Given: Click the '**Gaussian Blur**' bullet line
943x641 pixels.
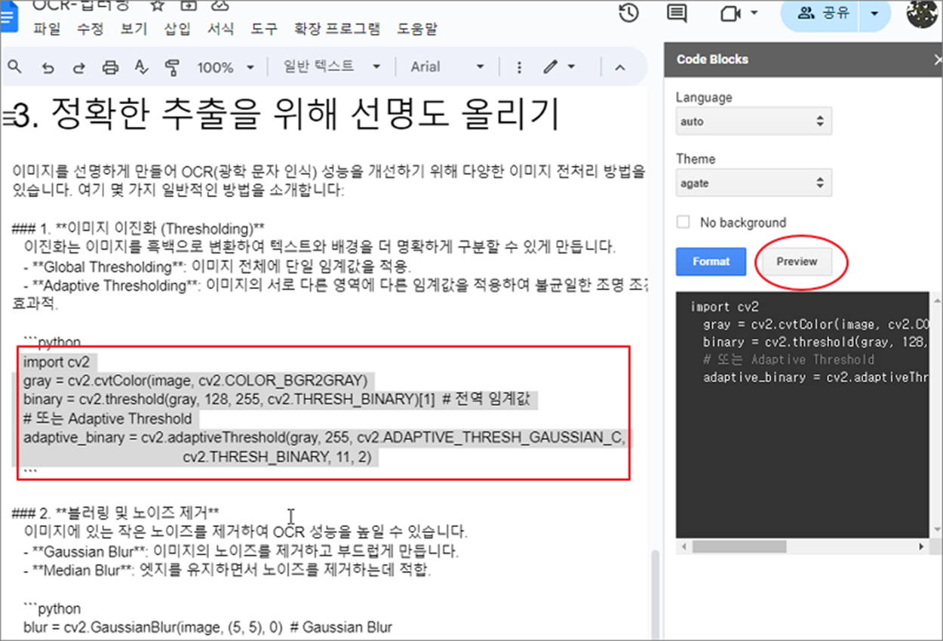Looking at the screenshot, I should pos(241,551).
